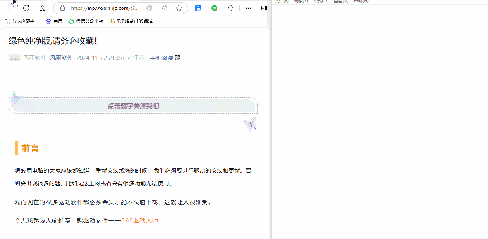Open Notepad 编辑(E) menu

click(300, 1)
